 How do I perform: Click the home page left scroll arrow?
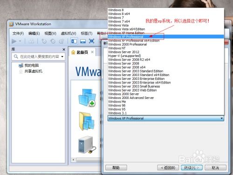coord(73,160)
